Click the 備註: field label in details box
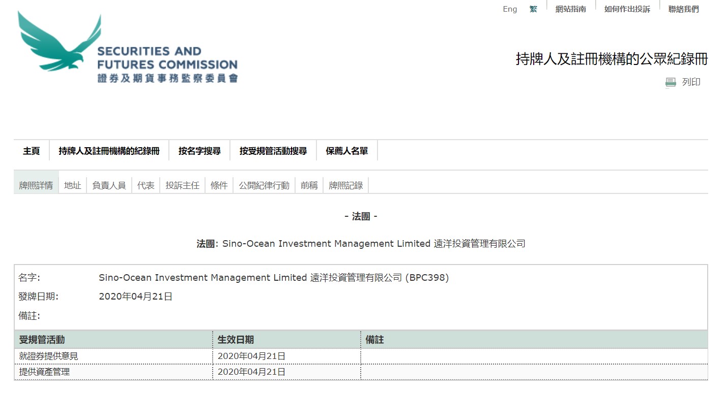 pyautogui.click(x=29, y=316)
